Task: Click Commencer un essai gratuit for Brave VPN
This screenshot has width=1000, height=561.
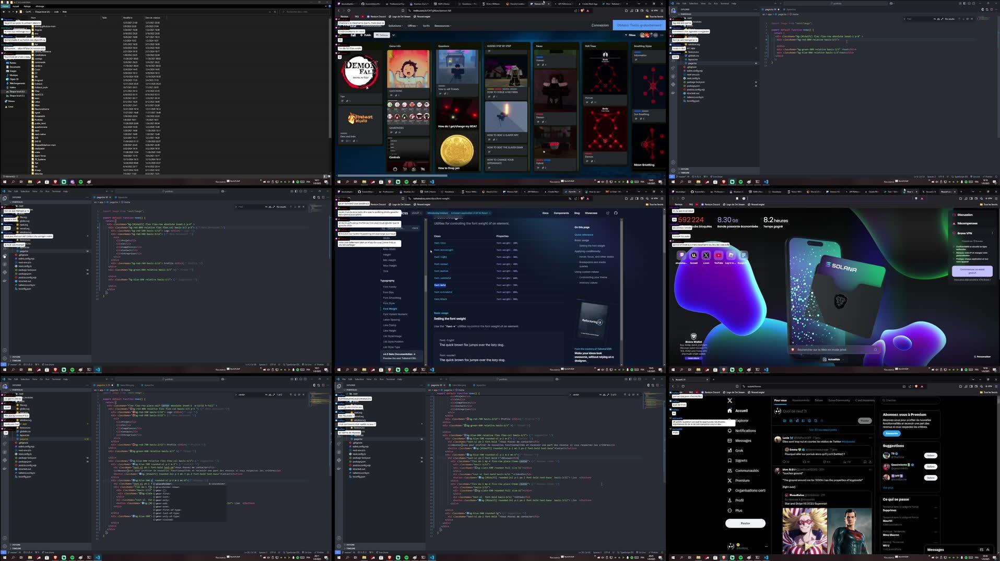Action: [x=972, y=271]
